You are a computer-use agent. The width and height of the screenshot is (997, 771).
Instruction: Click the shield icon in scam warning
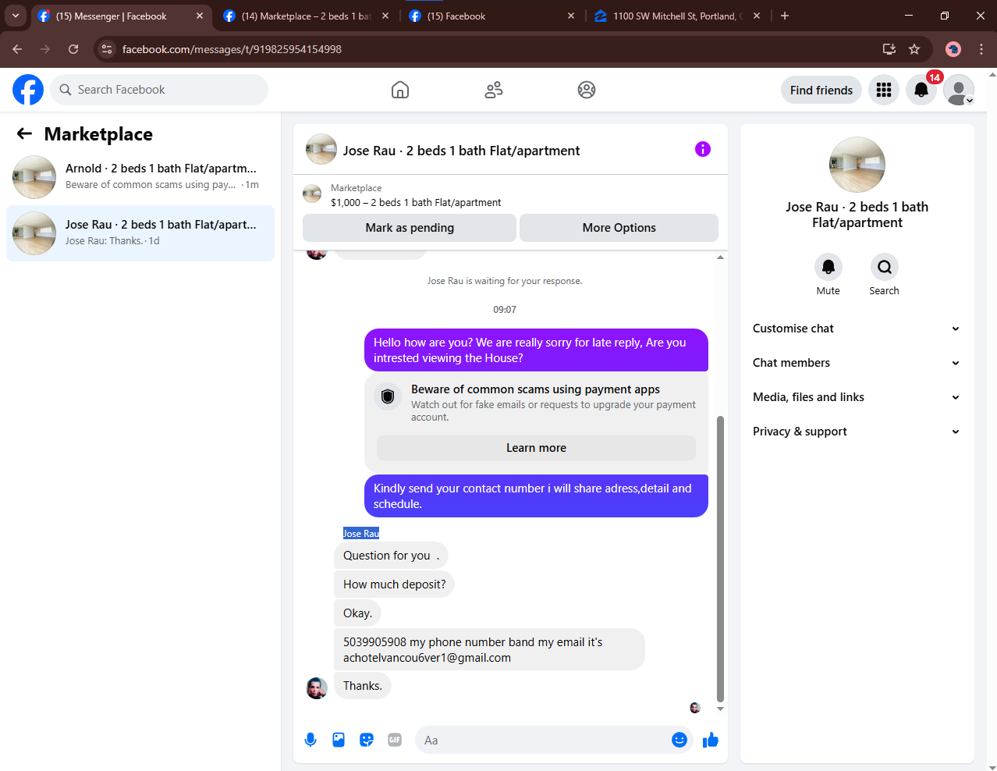point(388,396)
